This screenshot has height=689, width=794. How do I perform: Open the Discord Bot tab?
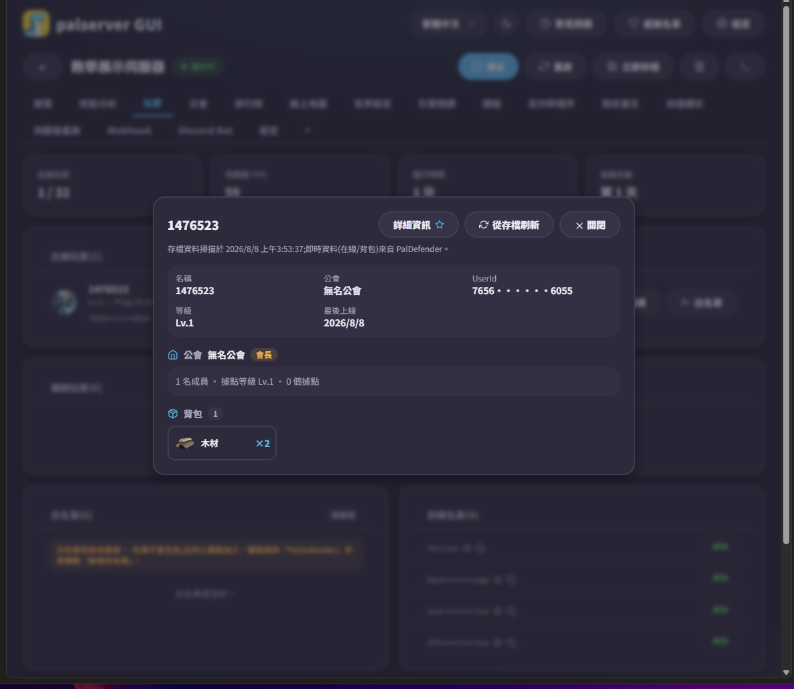click(206, 131)
